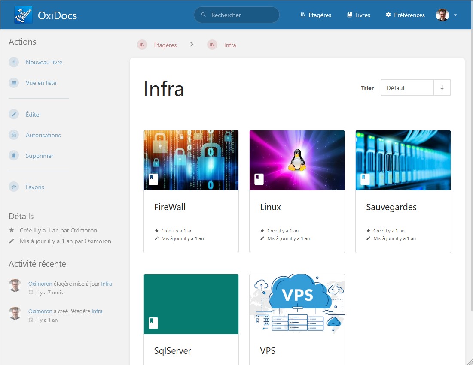Click the list view icon beside Vue en liste
Image resolution: width=473 pixels, height=365 pixels.
pos(14,83)
